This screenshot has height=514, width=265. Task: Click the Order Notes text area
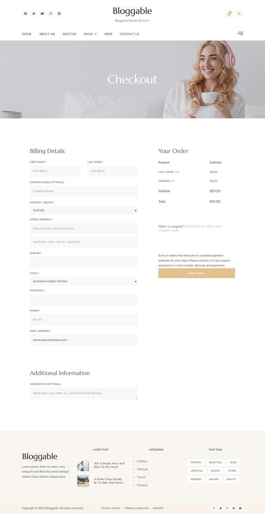(83, 393)
